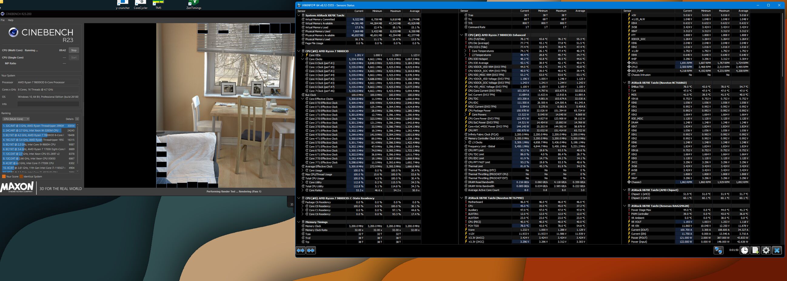The image size is (787, 281).
Task: Open the TM5 desktop shortcut
Action: tap(158, 5)
